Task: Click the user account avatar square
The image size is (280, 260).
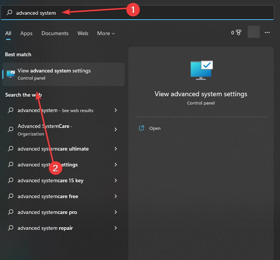Action: click(x=254, y=32)
